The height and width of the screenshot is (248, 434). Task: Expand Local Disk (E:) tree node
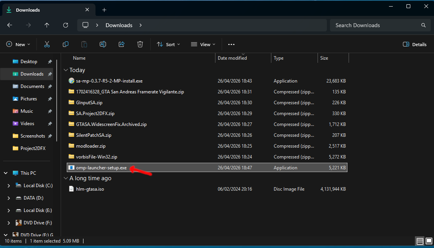[9, 210]
